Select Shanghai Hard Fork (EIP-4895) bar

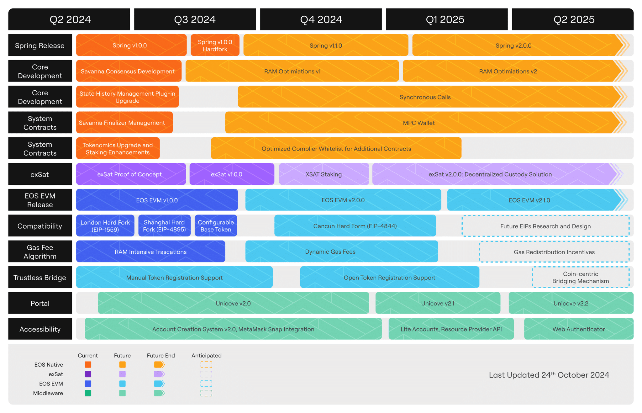coord(165,226)
